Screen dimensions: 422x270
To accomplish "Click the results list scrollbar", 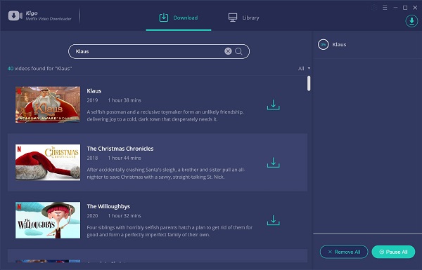I will click(x=309, y=83).
